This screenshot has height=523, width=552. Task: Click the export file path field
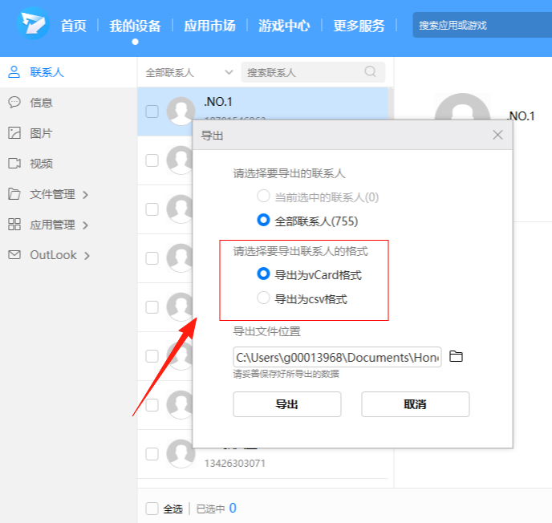click(x=337, y=357)
